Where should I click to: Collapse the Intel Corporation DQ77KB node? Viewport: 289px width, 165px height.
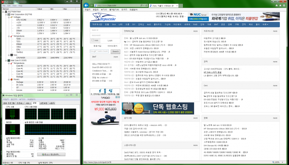(x=6, y=14)
